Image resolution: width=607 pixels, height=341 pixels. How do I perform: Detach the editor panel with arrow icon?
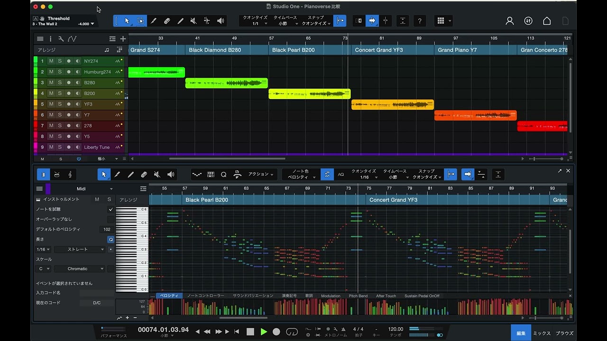click(x=560, y=171)
